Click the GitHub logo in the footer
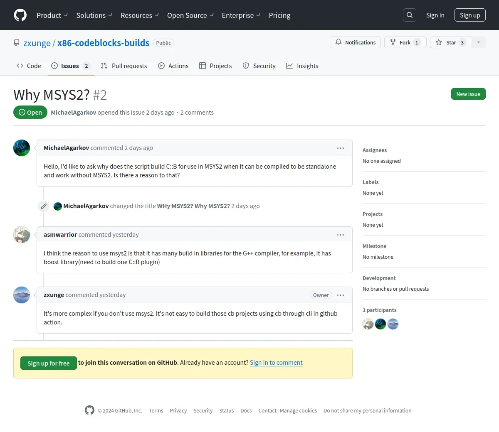499x432 pixels. pyautogui.click(x=89, y=410)
